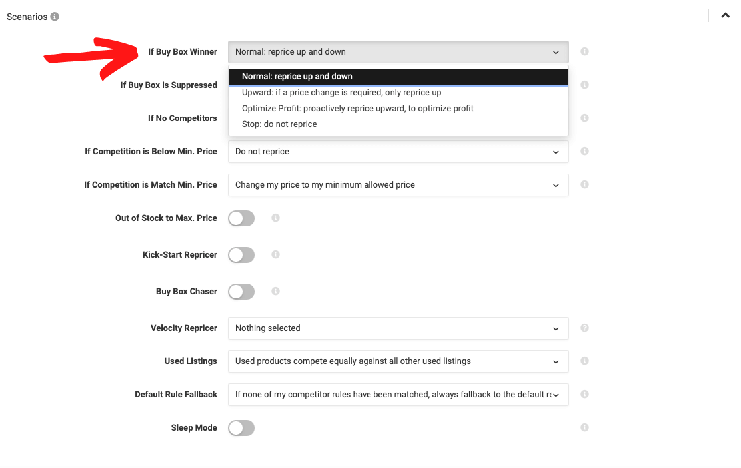This screenshot has width=741, height=468.
Task: Open Velocity Repricer dropdown
Action: pyautogui.click(x=398, y=328)
